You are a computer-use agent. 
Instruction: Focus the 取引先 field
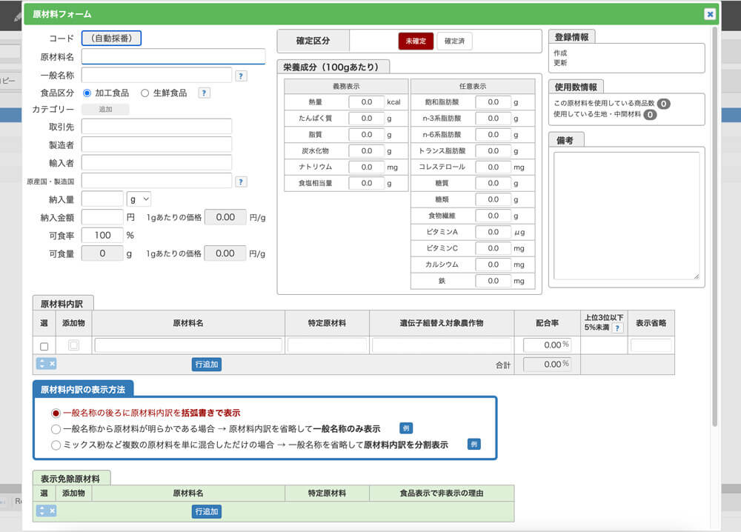[x=157, y=127]
